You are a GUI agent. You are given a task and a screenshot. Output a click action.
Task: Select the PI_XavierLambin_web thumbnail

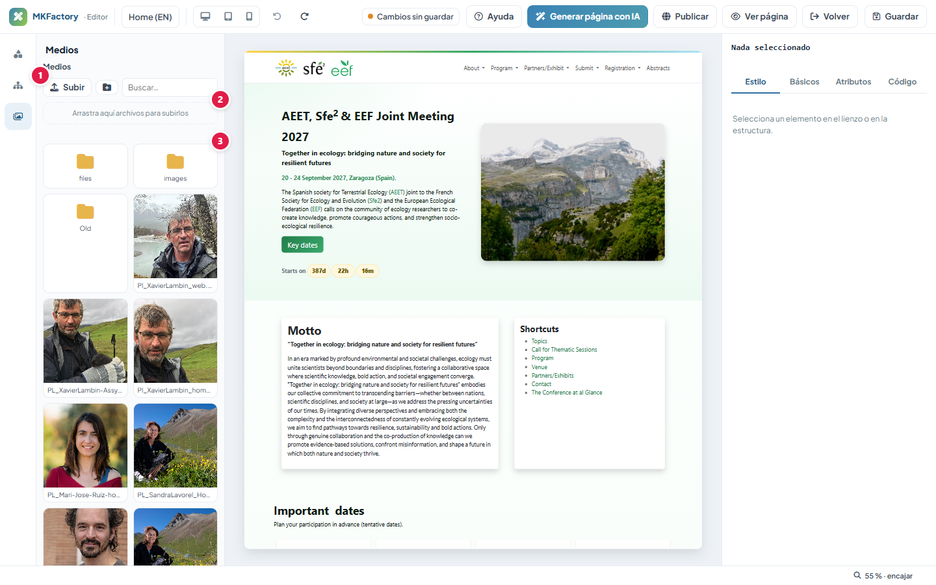coord(175,243)
